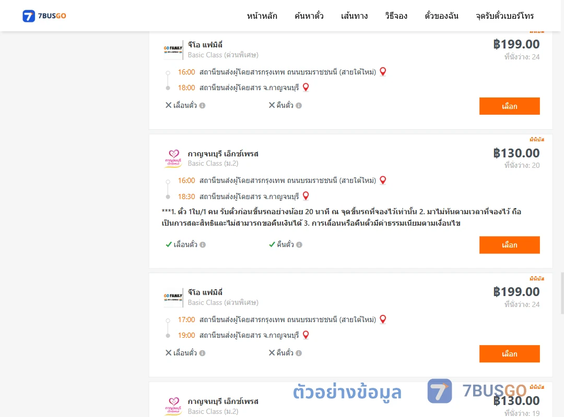Select the Basic Class (ม.2) label under the 16:00 กาญจนบุรี เอ็กซ์เพรส

213,164
